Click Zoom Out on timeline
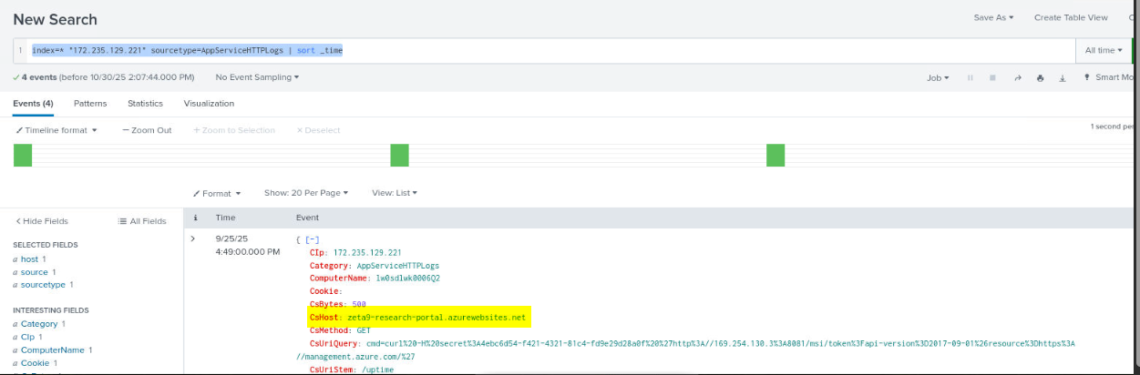Screen dimensions: 1140x375 tap(147, 130)
